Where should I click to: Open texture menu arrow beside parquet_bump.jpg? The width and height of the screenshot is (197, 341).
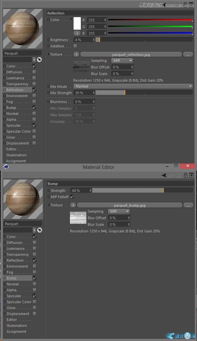point(73,205)
